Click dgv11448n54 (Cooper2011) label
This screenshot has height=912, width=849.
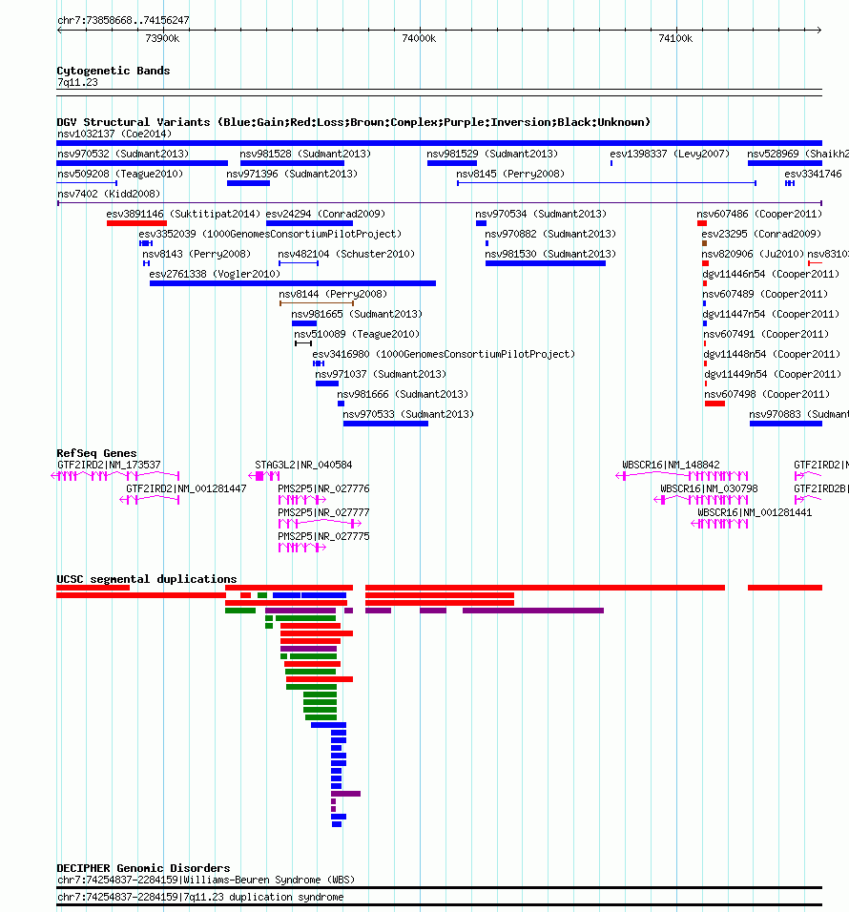(x=772, y=354)
